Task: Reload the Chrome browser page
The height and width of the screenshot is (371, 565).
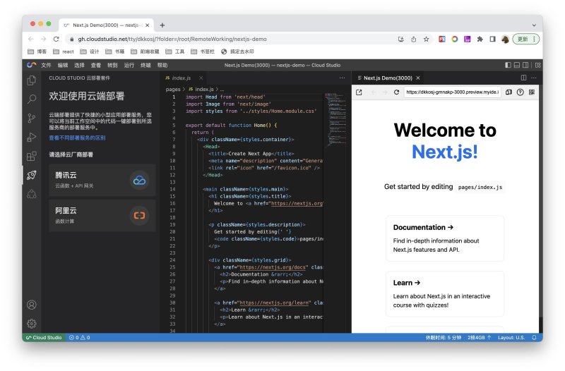Action: pyautogui.click(x=56, y=39)
